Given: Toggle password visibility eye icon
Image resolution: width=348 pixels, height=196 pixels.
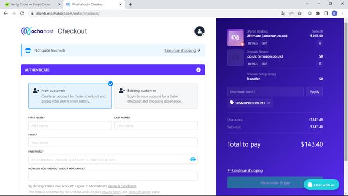Looking at the screenshot, I should tap(193, 160).
